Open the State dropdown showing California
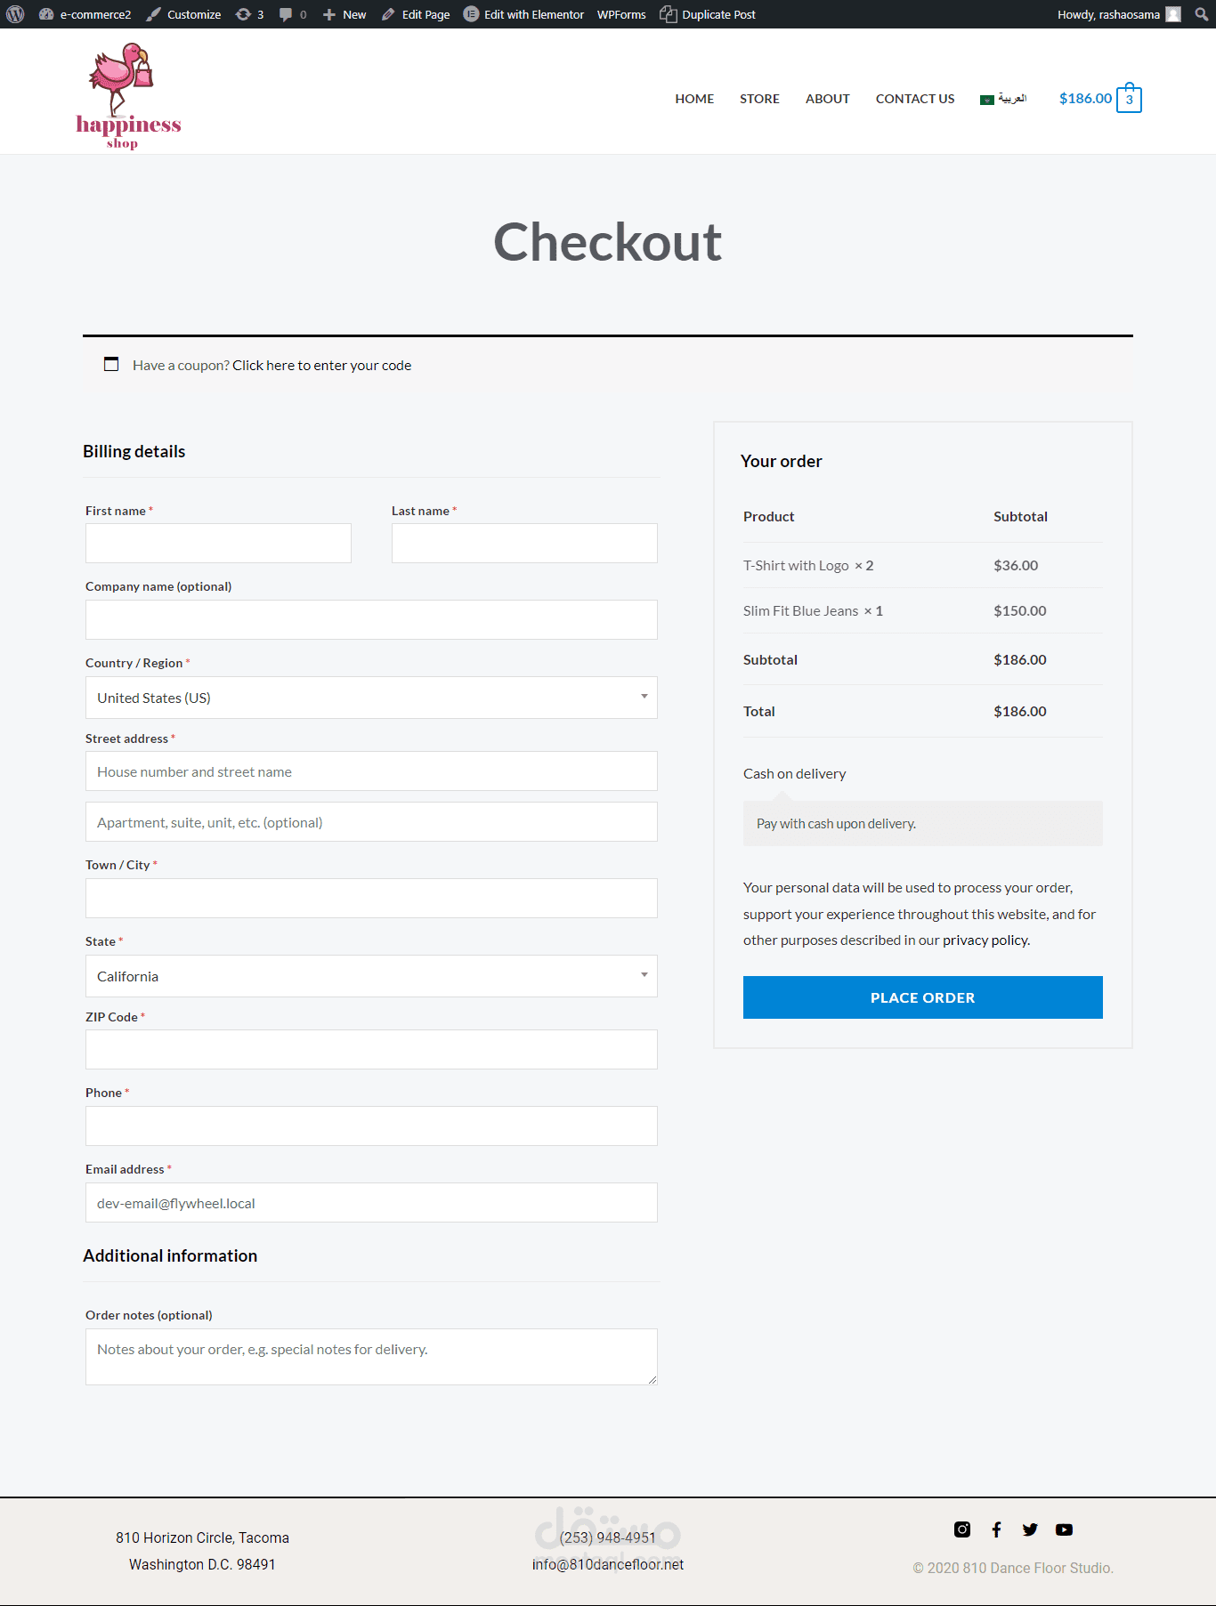This screenshot has height=1606, width=1216. coord(371,976)
